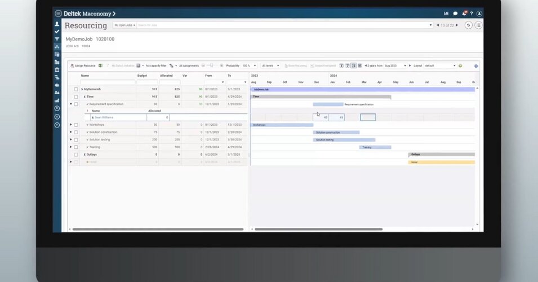Click the header bar chart analytics icon

pos(446,13)
